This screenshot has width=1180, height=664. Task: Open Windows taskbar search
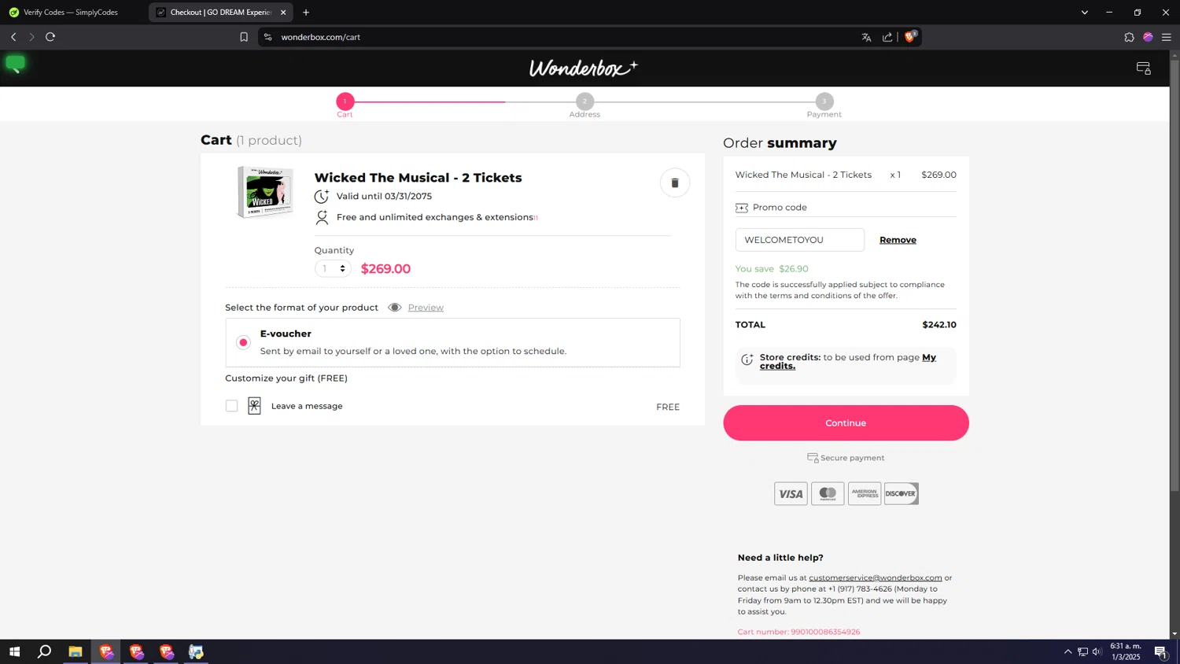coord(45,651)
